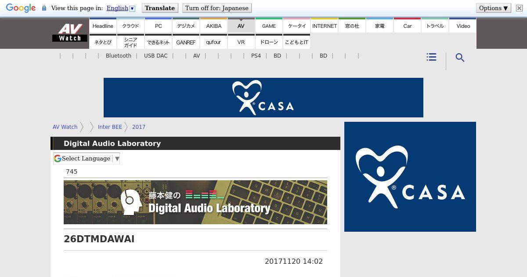This screenshot has height=277, width=527.
Task: Click the Inter BEE breadcrumb link
Action: point(110,127)
